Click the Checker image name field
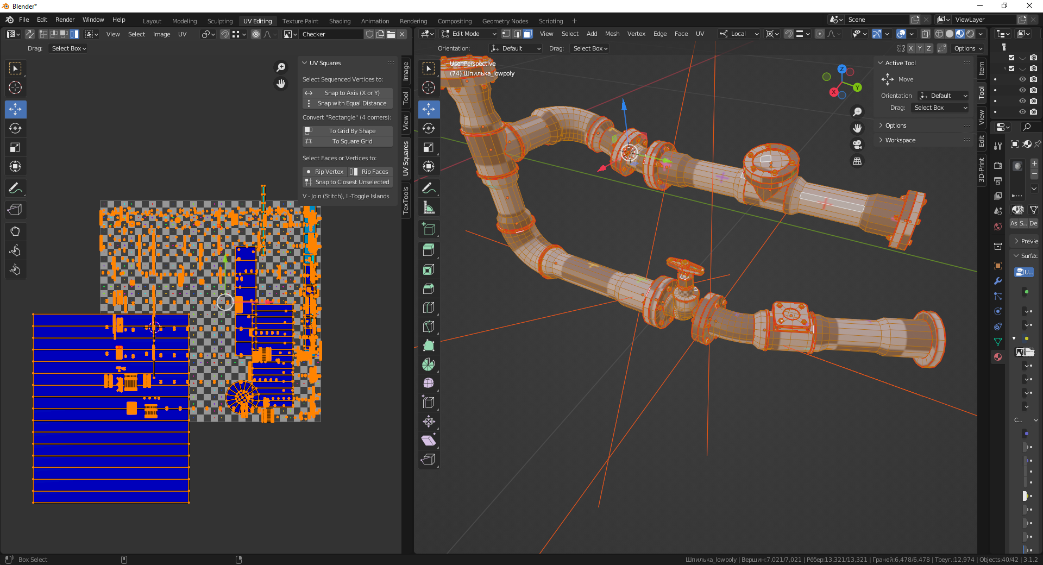Viewport: 1043px width, 565px height. 330,34
